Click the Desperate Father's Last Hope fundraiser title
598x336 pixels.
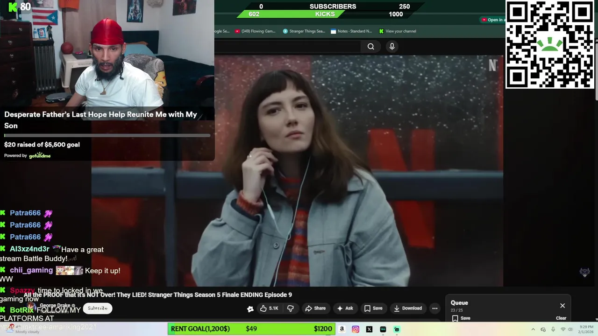(100, 120)
